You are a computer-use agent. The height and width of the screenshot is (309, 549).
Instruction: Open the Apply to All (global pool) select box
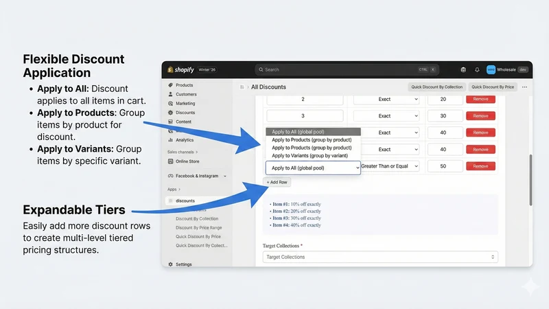[x=313, y=168]
